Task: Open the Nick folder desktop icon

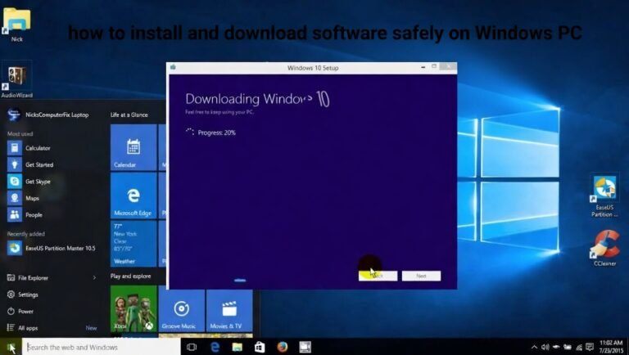Action: pyautogui.click(x=16, y=24)
